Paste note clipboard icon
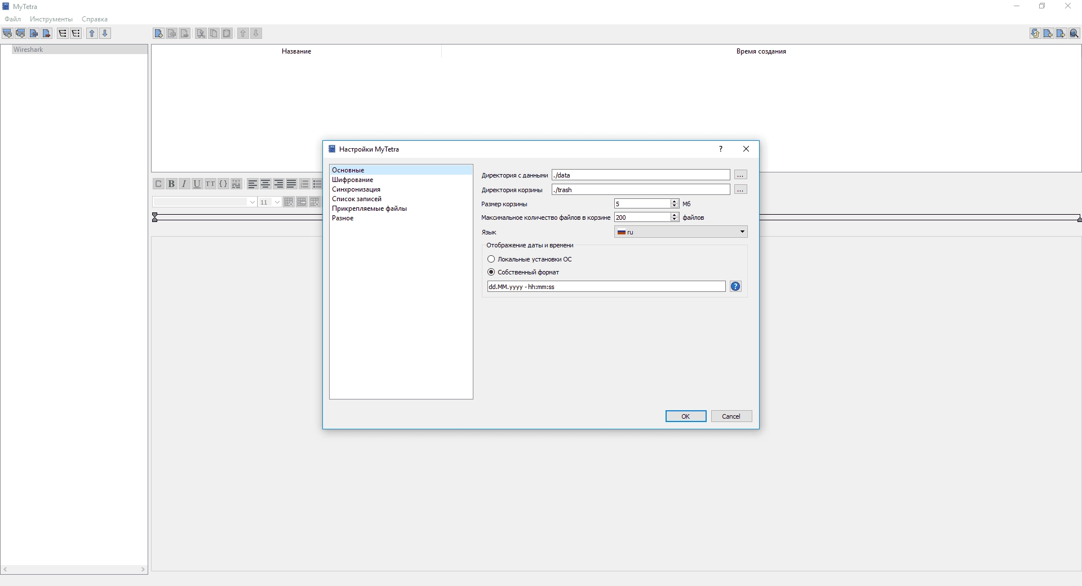1082x586 pixels. (227, 33)
